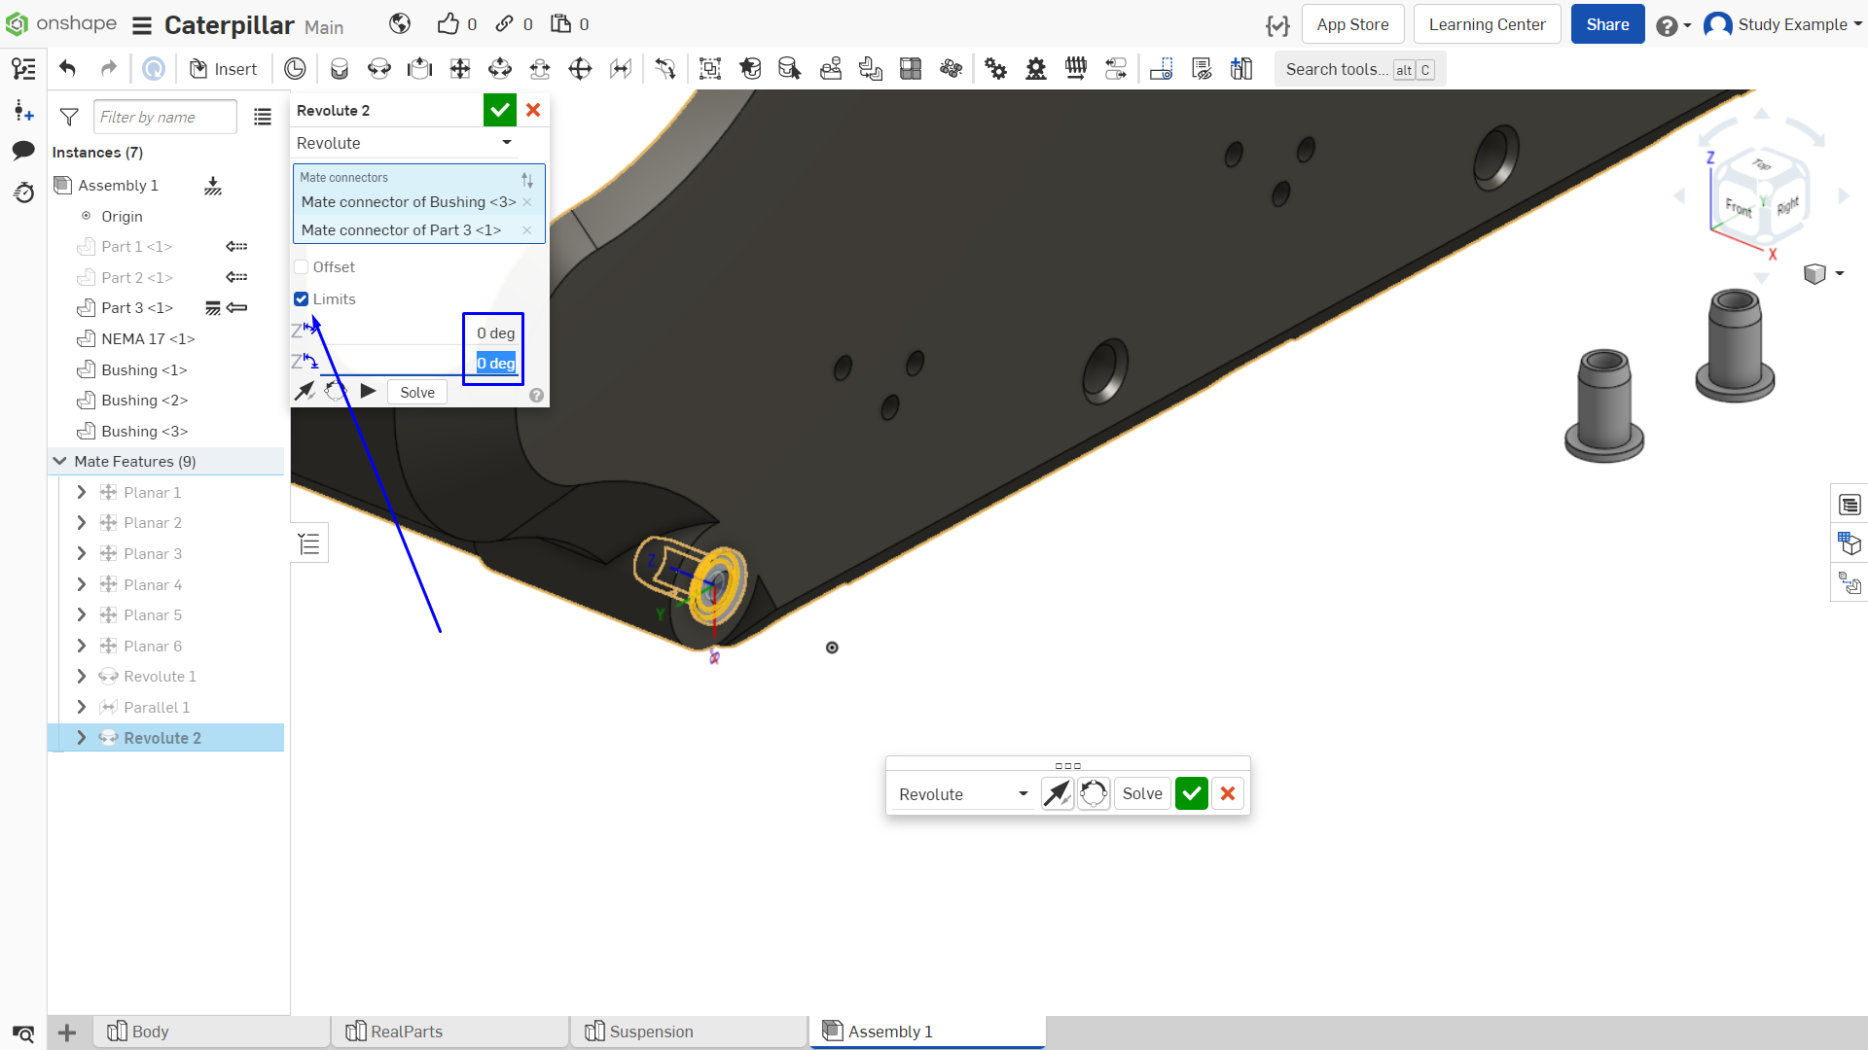Expand the Revolute 2 mate feature
The width and height of the screenshot is (1868, 1050).
82,738
